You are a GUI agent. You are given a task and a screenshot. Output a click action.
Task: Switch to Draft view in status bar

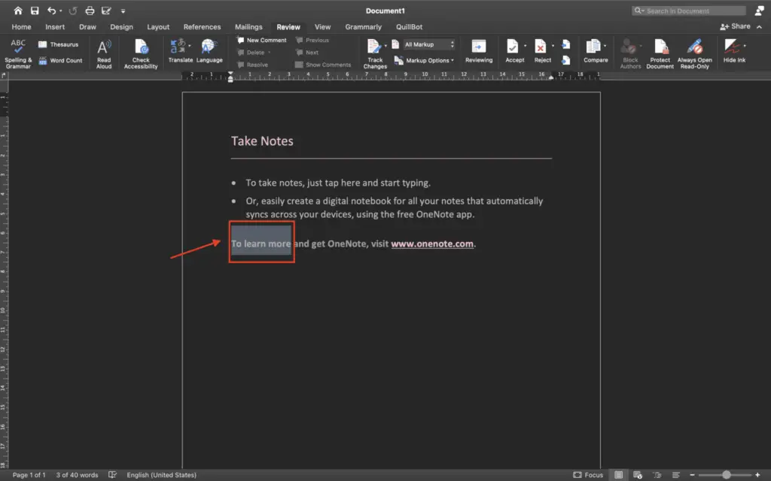[x=676, y=475]
